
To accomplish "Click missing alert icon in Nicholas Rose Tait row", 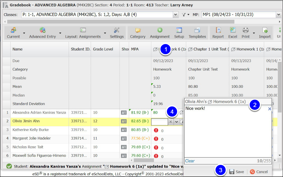I will [156, 147].
